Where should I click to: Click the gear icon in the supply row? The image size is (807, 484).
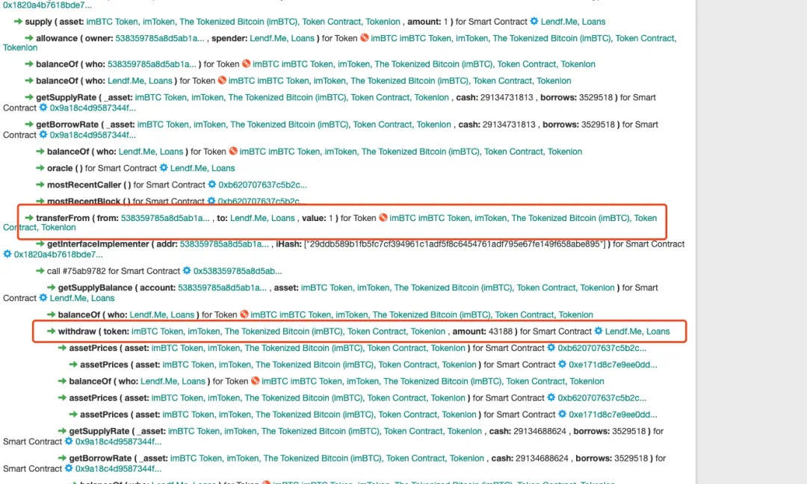(x=534, y=21)
